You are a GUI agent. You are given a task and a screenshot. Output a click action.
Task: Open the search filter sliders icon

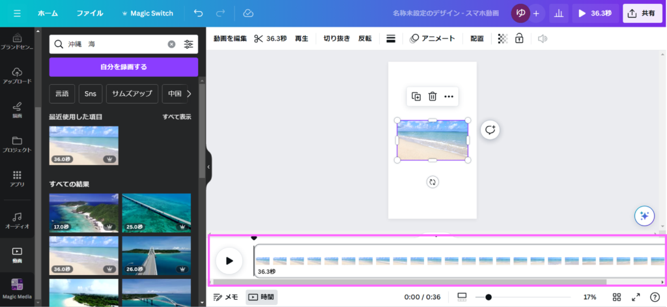point(188,44)
